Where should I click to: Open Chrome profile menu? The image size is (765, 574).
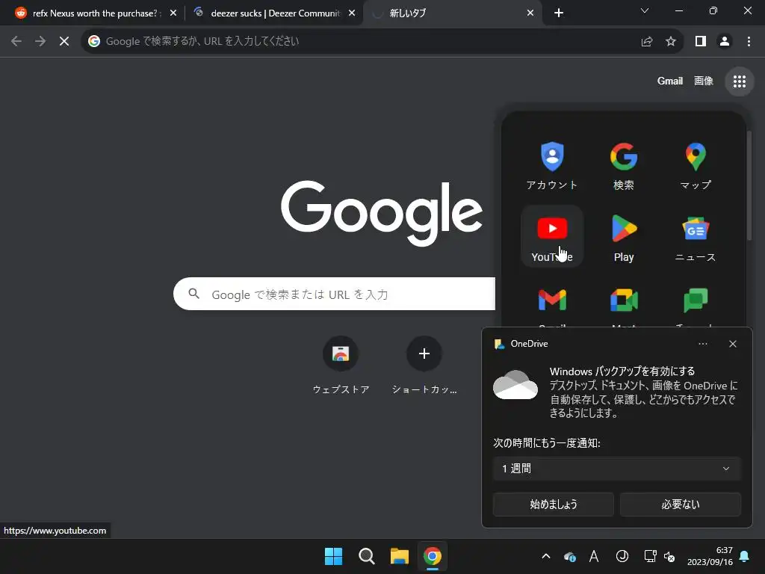[725, 42]
